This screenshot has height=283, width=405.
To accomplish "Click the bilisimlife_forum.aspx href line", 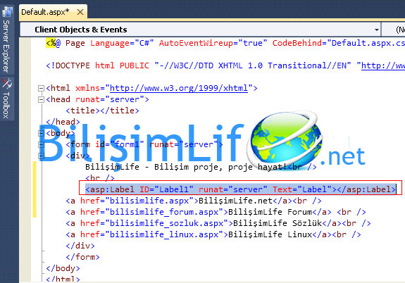I will coord(216,212).
